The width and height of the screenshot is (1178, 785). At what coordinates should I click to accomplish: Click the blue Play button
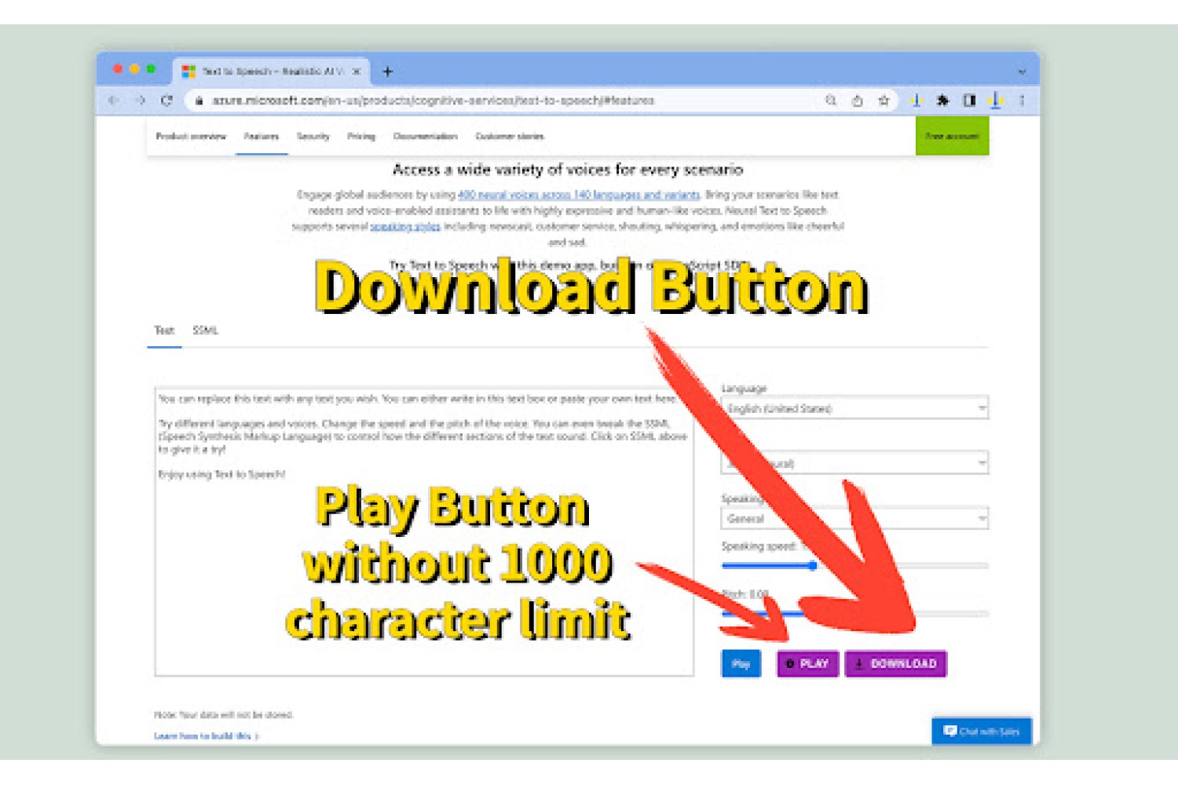point(741,664)
